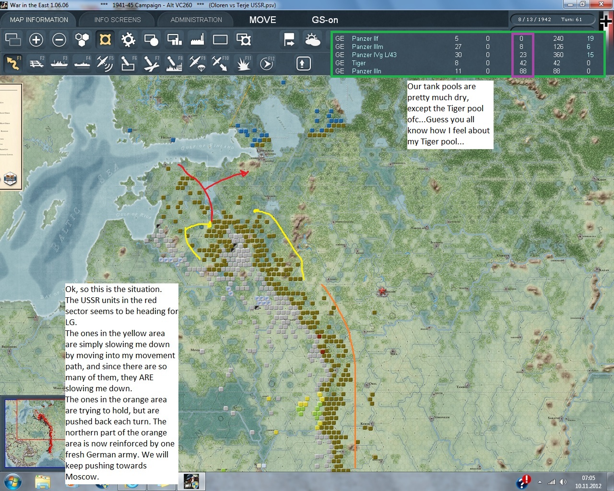Toggle the rectangle-with-circle toolbar button
Viewport: 614px width, 491px height.
click(151, 39)
